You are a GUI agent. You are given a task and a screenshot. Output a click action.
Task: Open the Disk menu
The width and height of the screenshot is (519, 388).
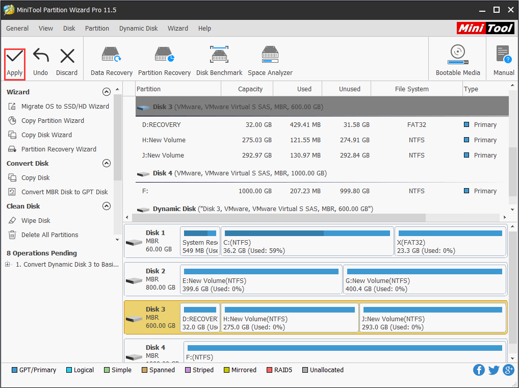point(69,29)
